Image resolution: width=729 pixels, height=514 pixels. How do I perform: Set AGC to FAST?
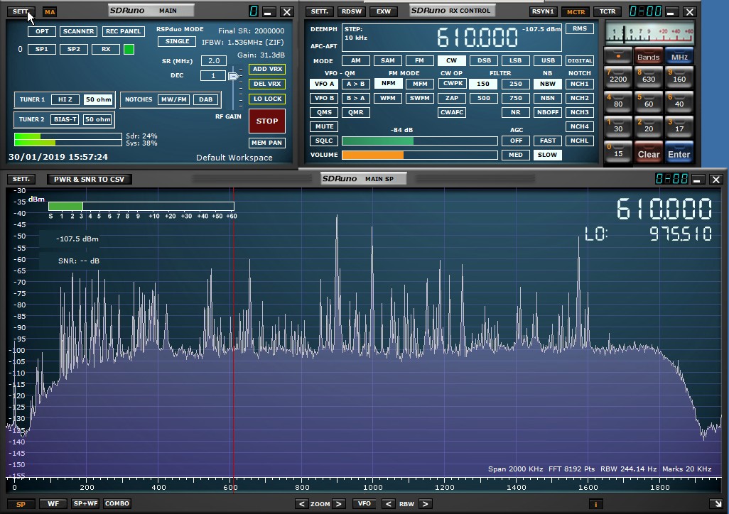pyautogui.click(x=548, y=141)
